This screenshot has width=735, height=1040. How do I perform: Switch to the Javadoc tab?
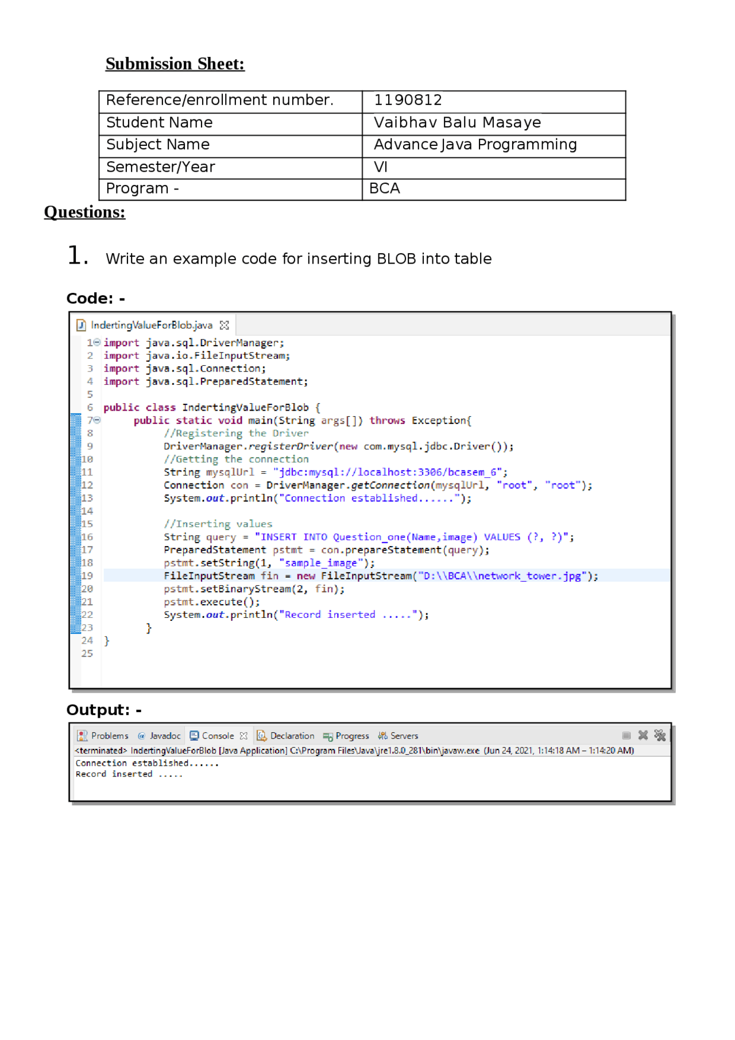point(159,737)
